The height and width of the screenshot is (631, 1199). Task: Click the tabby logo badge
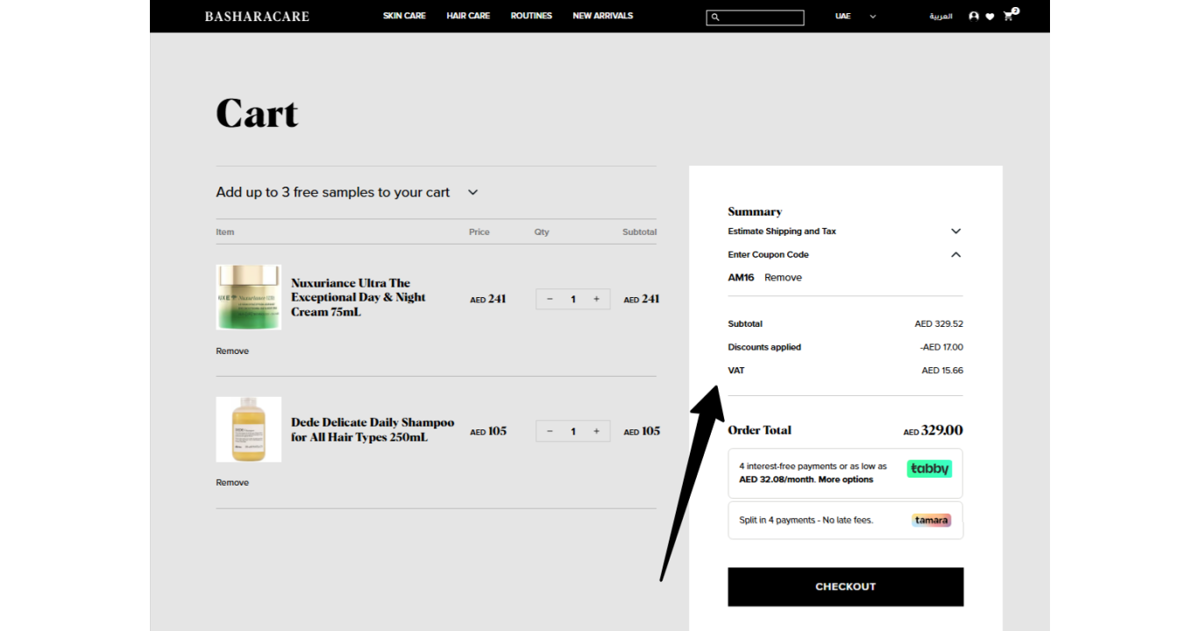tap(929, 469)
